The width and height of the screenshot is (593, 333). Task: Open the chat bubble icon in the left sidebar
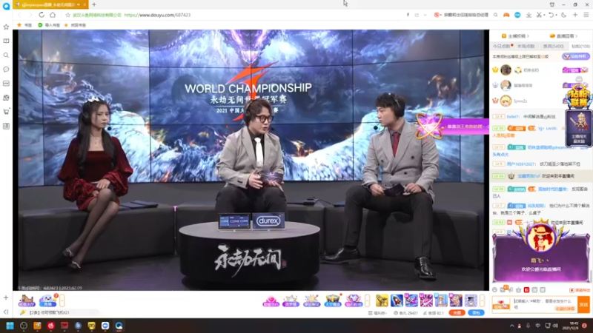point(6,70)
